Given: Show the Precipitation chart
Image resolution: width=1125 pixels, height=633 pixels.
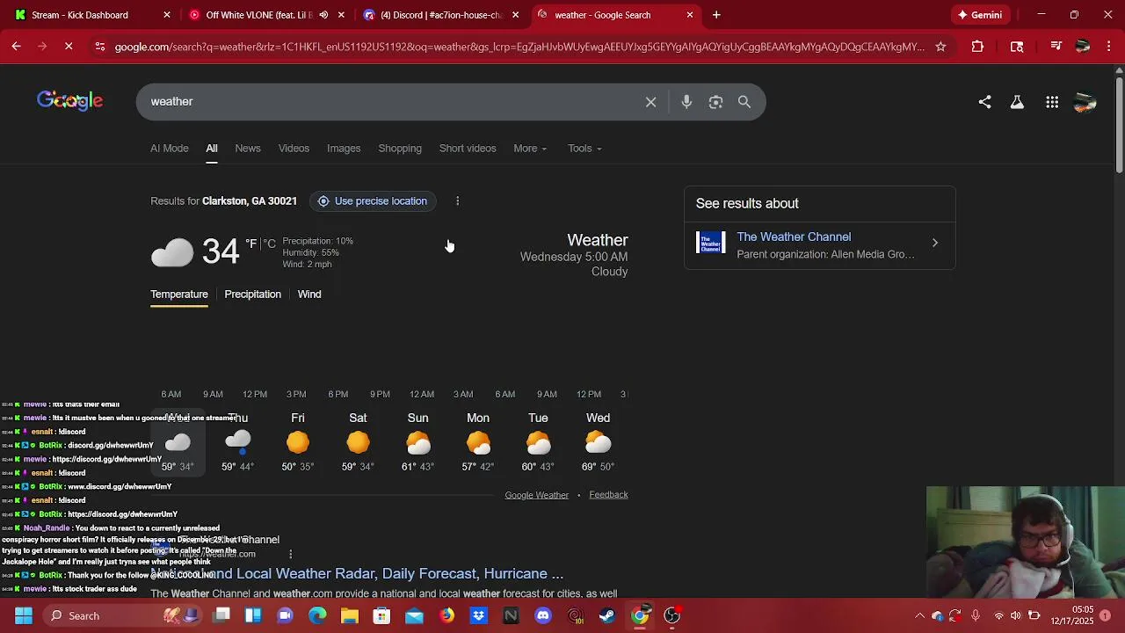Looking at the screenshot, I should pyautogui.click(x=252, y=295).
